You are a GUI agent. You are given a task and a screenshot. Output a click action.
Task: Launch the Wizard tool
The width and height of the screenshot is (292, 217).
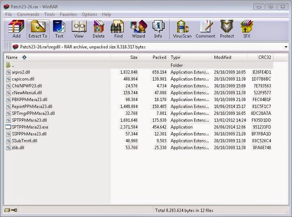(139, 29)
